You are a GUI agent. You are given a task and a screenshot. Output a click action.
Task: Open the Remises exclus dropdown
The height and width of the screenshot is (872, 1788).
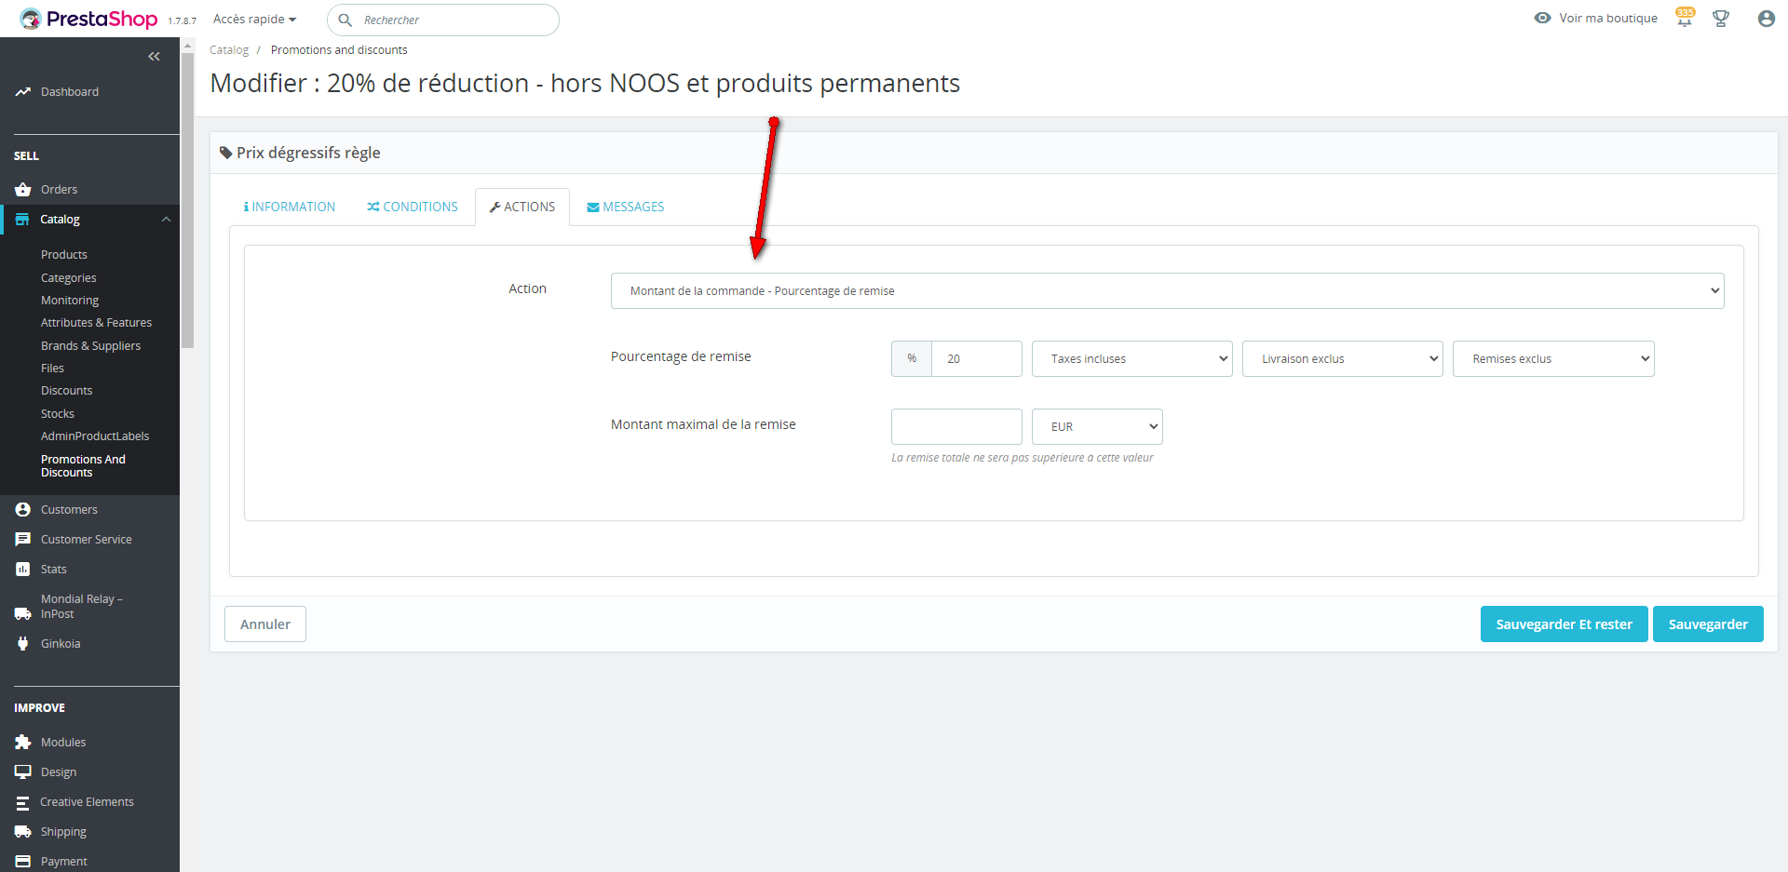tap(1552, 359)
